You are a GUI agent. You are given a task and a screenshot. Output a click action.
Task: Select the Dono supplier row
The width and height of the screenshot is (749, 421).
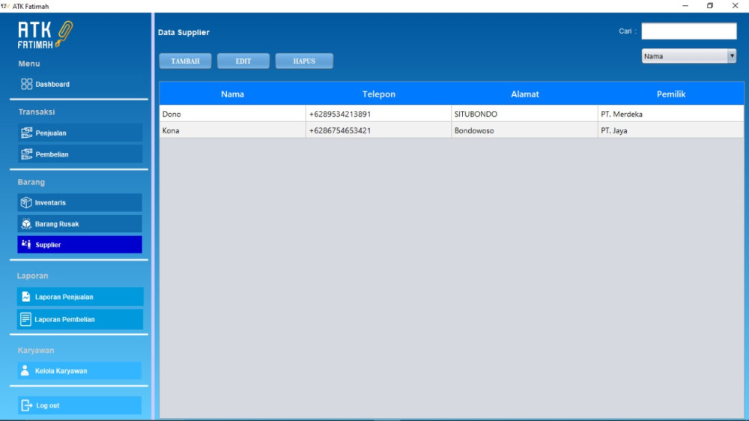pyautogui.click(x=452, y=114)
